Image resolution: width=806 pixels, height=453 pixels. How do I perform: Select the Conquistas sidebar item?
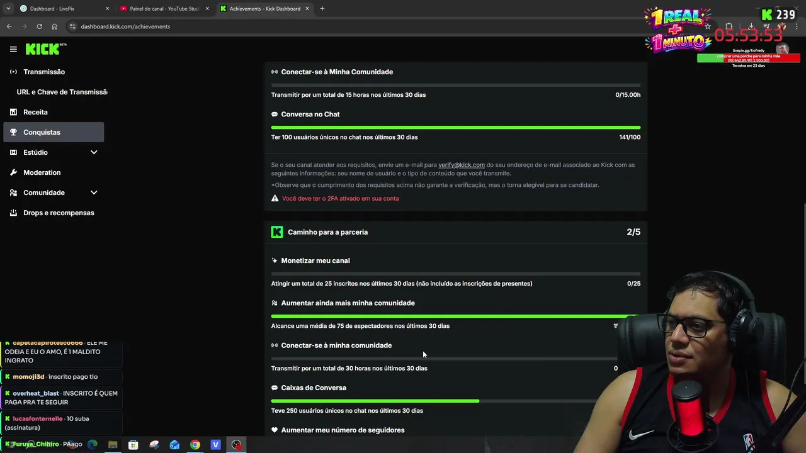coord(54,132)
